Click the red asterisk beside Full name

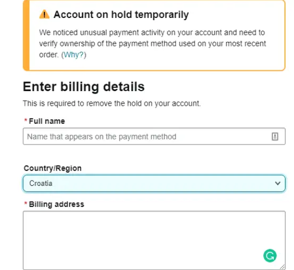26,120
